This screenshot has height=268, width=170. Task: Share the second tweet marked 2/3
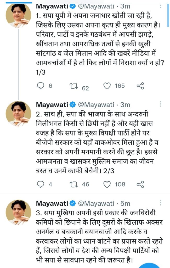[140, 184]
